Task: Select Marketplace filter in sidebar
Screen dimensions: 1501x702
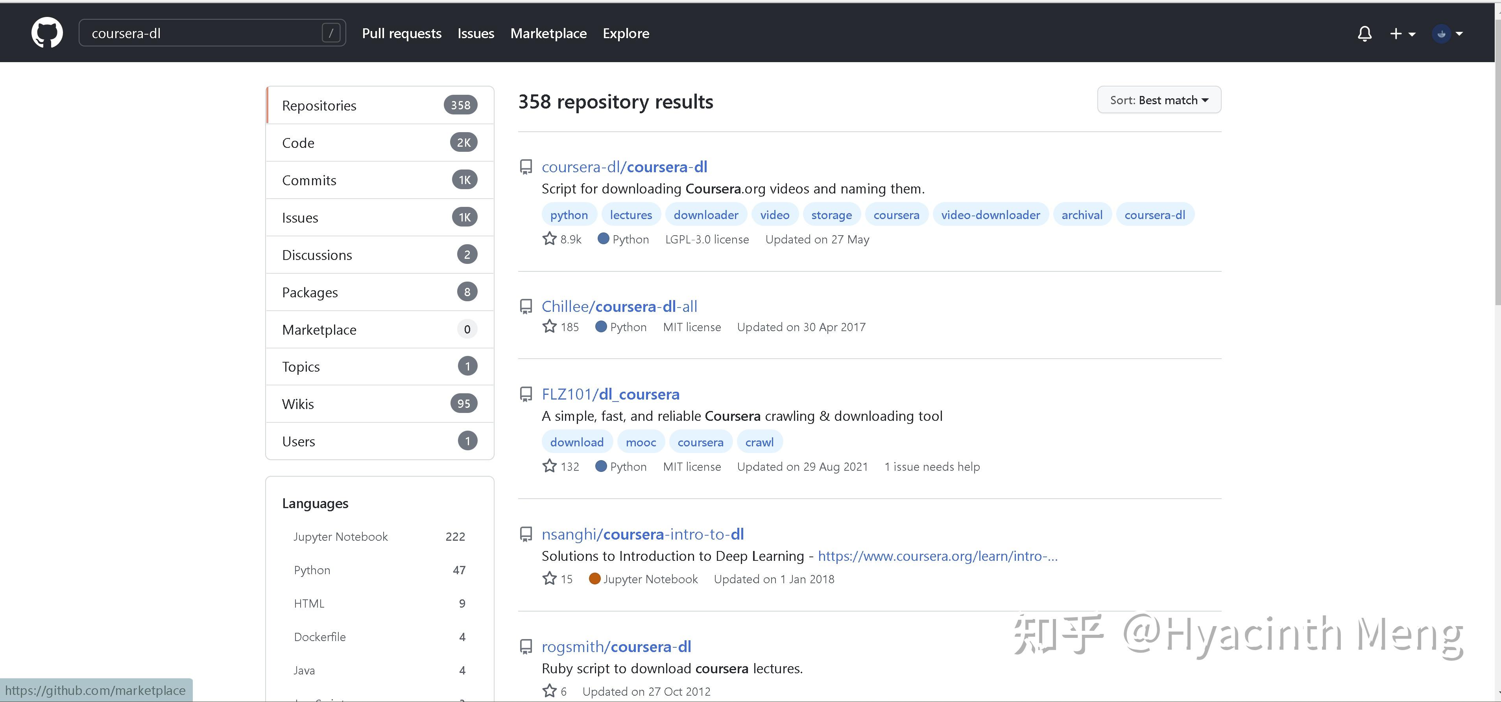Action: pyautogui.click(x=380, y=329)
